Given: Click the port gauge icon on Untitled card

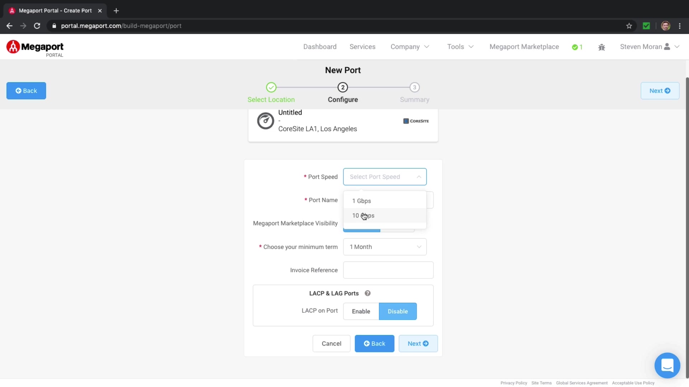Looking at the screenshot, I should [x=266, y=121].
